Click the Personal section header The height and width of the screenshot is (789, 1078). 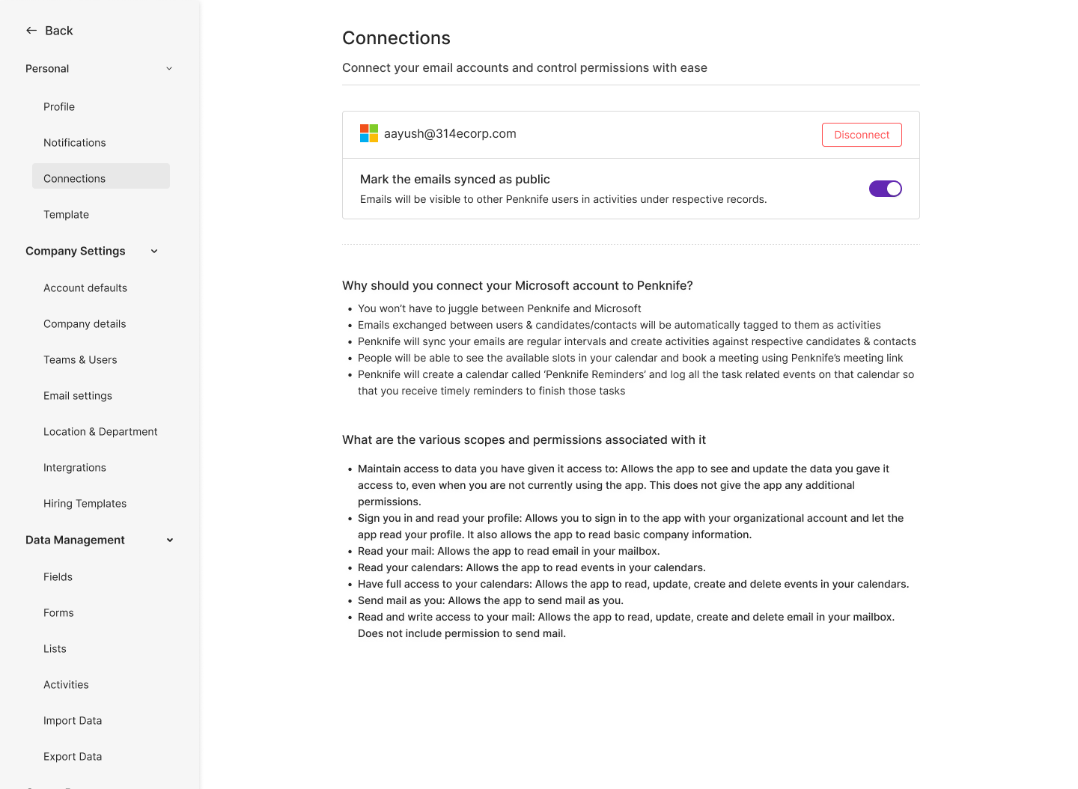pos(47,69)
